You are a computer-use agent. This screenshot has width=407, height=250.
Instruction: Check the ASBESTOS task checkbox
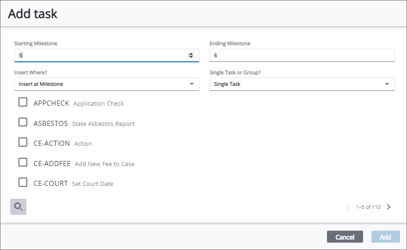(x=23, y=122)
